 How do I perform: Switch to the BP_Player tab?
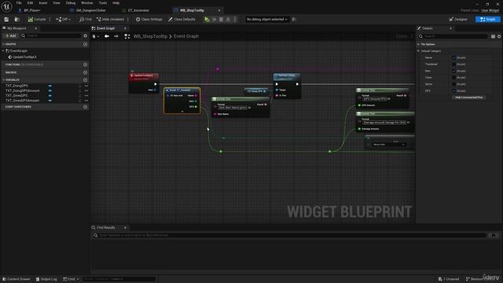32,10
